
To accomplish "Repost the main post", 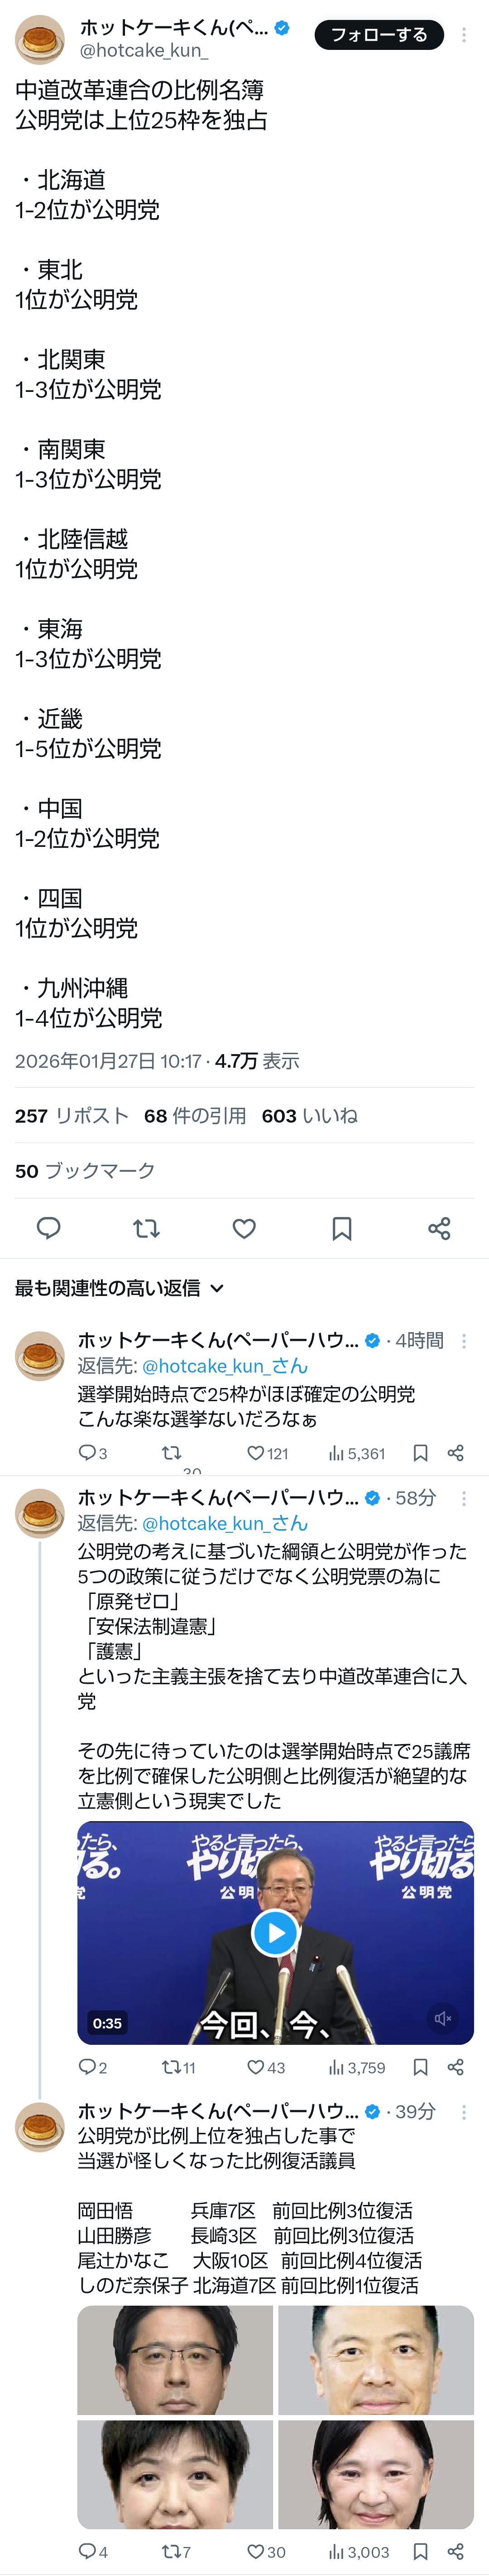I will point(147,1228).
